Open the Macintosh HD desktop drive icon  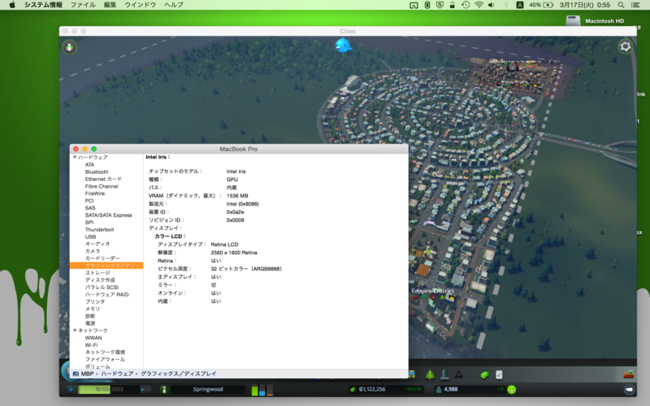573,21
